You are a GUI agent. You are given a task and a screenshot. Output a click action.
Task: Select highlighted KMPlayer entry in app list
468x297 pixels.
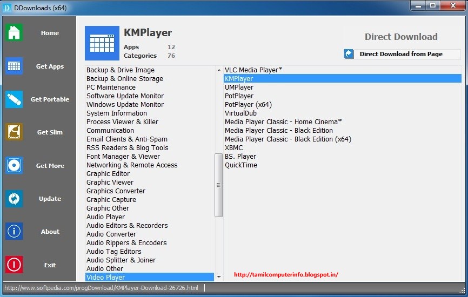343,79
